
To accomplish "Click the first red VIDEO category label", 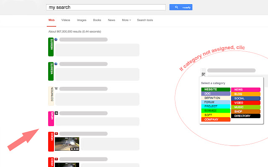I will [51, 142].
